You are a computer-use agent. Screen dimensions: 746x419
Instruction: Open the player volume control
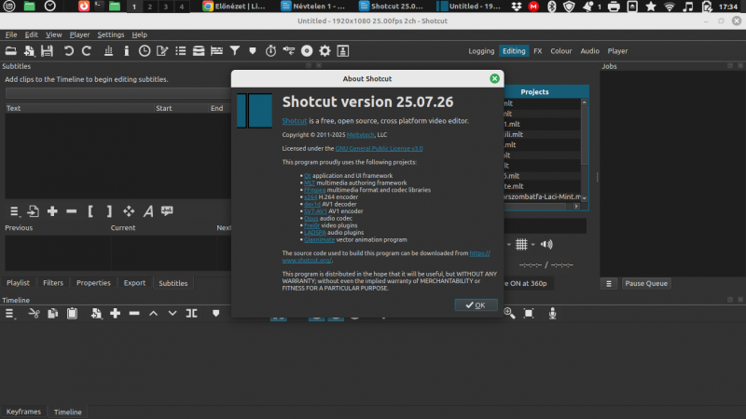546,244
